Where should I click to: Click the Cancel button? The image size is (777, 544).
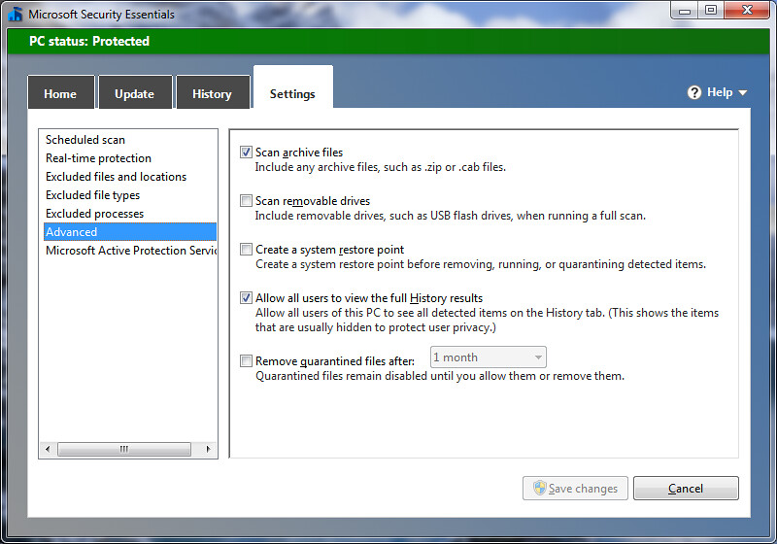coord(686,489)
